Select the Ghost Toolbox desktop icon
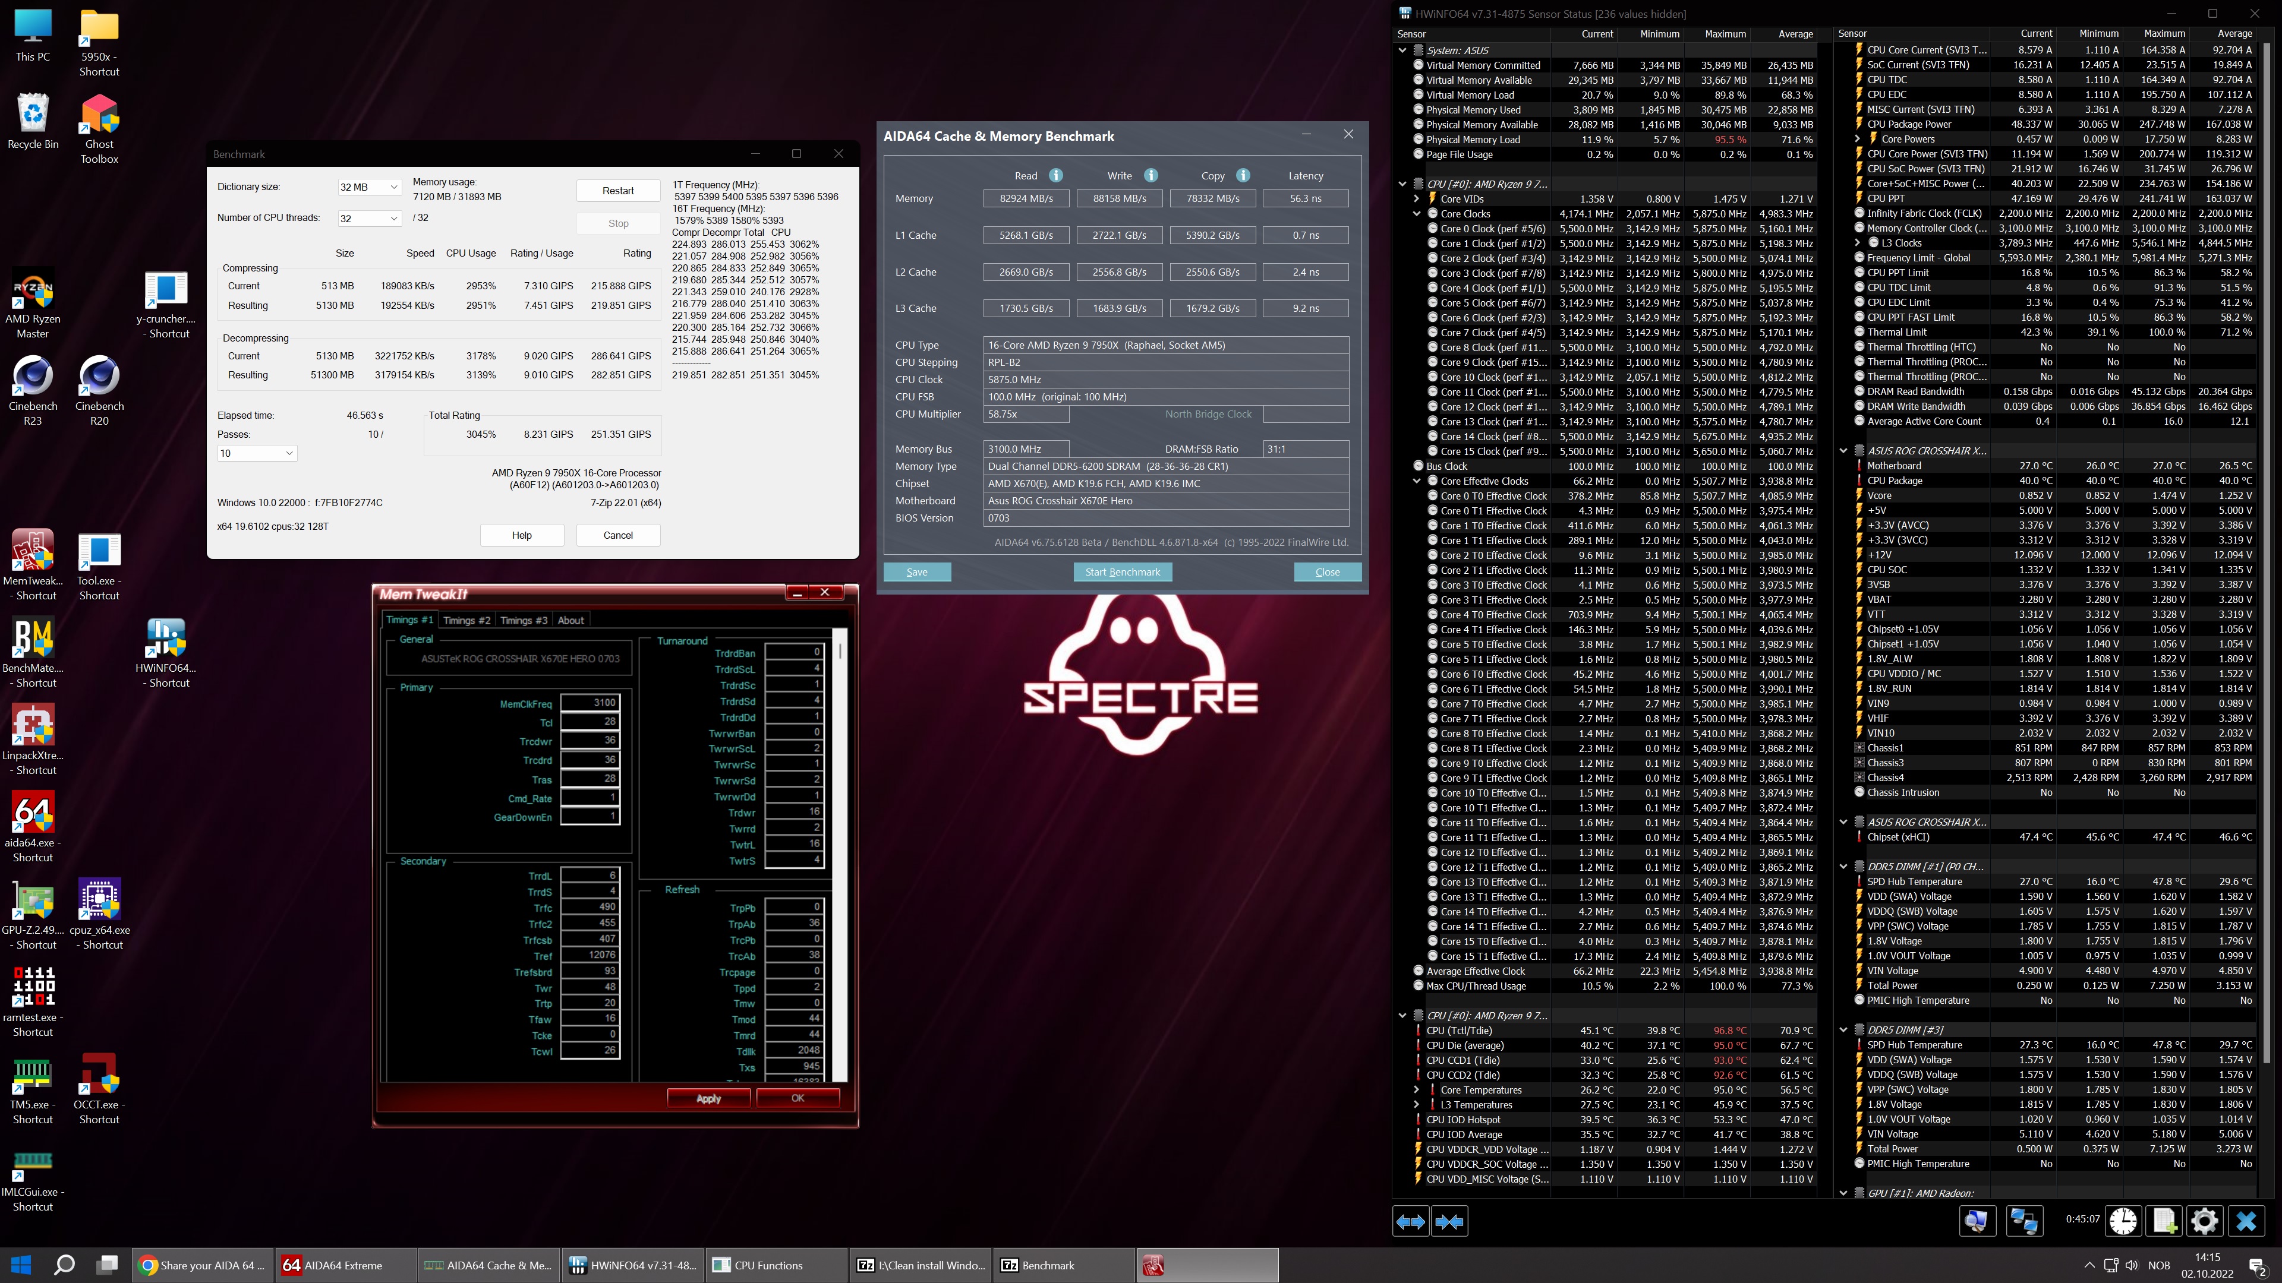This screenshot has width=2282, height=1283. (99, 129)
